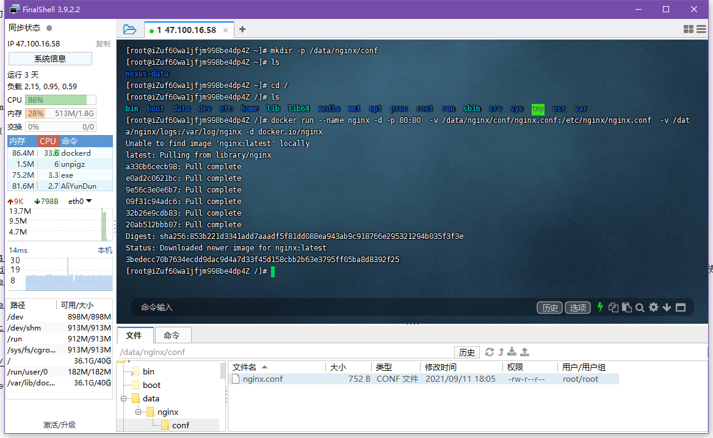Viewport: 713px width, 438px height.
Task: Sort files by 修改时间 column header
Action: [x=461, y=367]
